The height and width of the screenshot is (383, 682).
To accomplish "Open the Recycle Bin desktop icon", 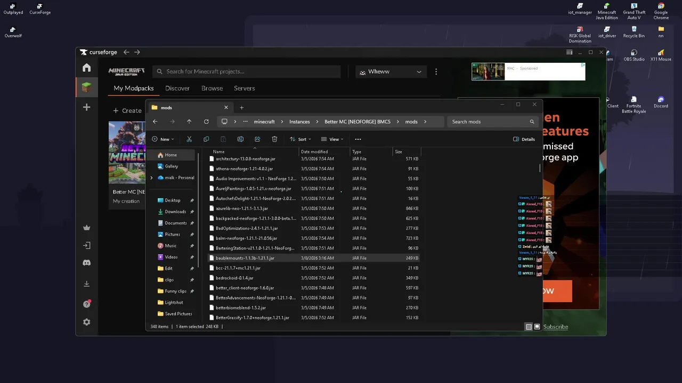I will [634, 32].
